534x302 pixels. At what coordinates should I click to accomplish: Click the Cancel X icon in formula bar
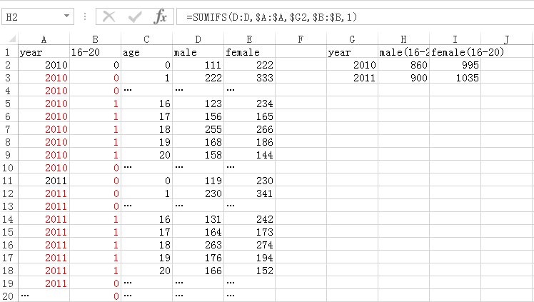(x=109, y=16)
